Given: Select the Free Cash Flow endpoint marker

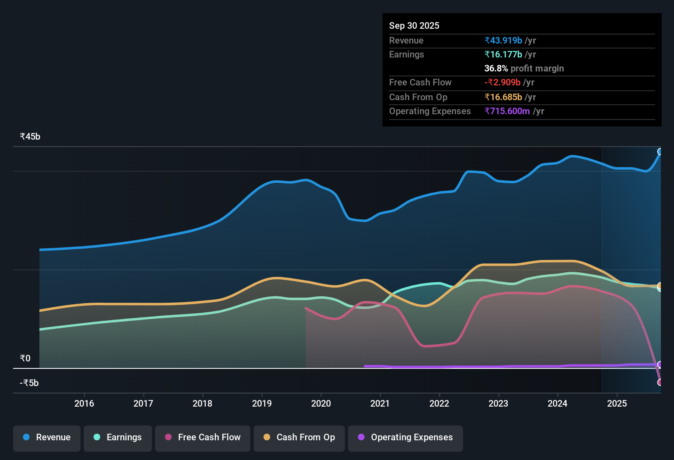Looking at the screenshot, I should tap(660, 383).
